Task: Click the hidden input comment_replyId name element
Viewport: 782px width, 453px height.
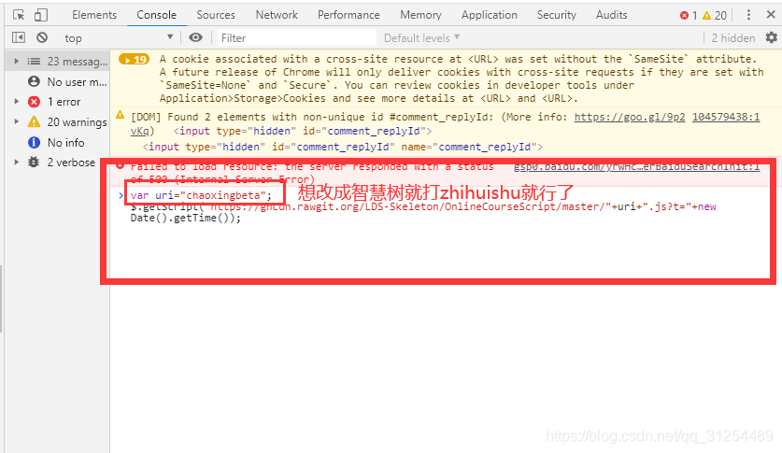Action: [343, 147]
